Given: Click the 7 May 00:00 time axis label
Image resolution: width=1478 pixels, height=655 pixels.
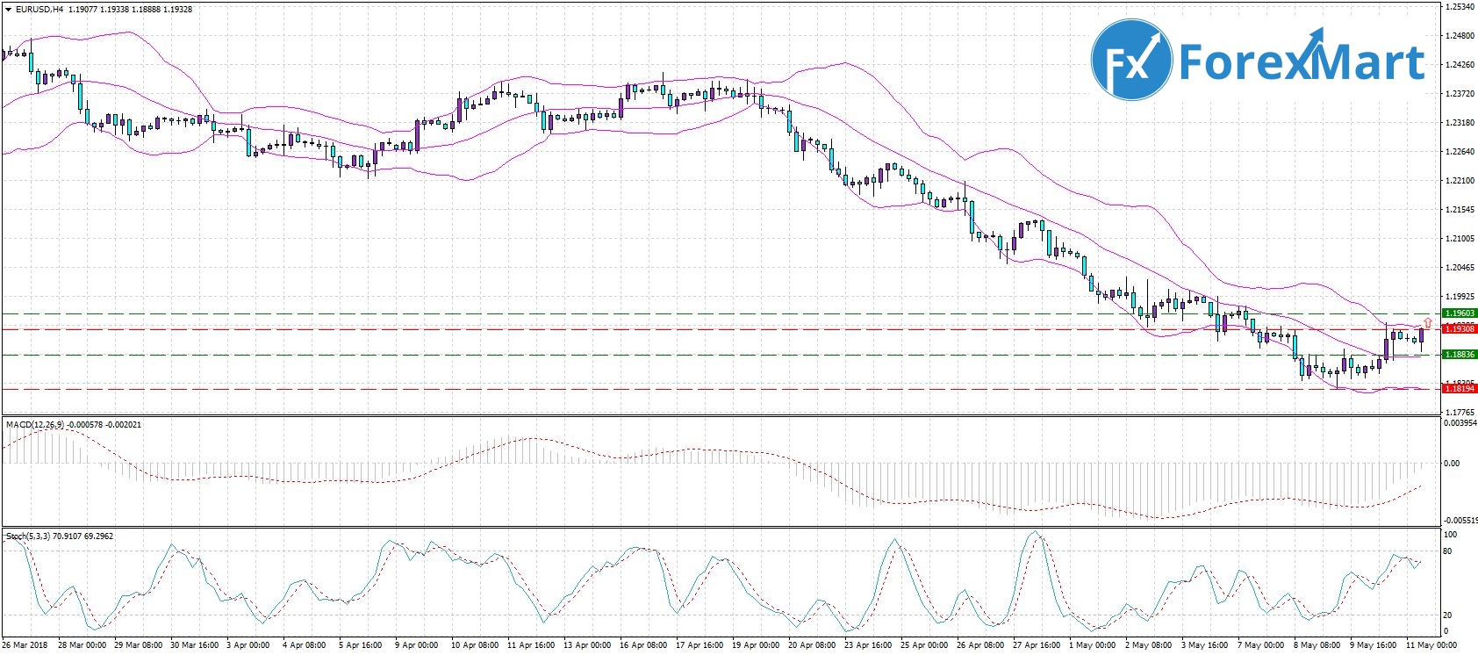Looking at the screenshot, I should pyautogui.click(x=1260, y=645).
